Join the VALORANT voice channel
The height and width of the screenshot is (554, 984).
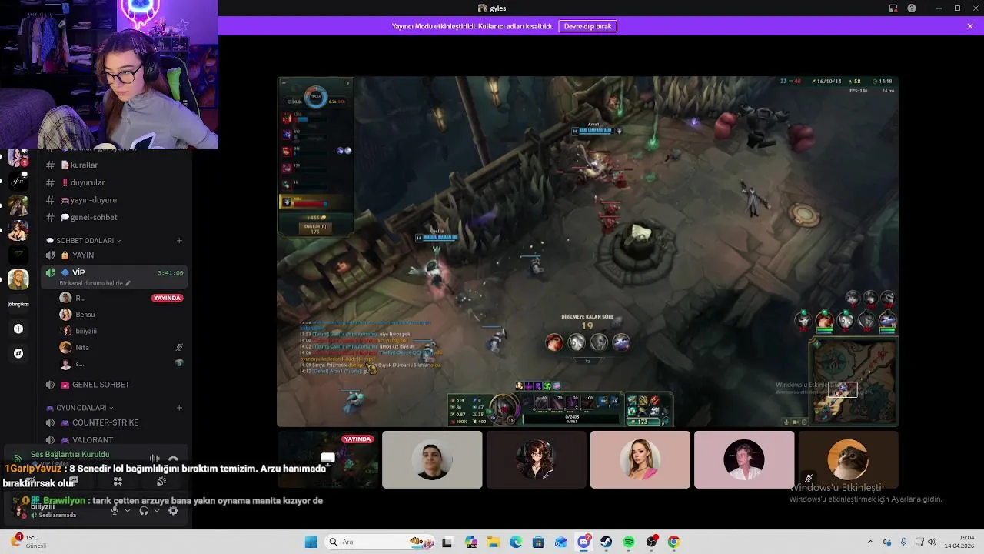click(115, 440)
